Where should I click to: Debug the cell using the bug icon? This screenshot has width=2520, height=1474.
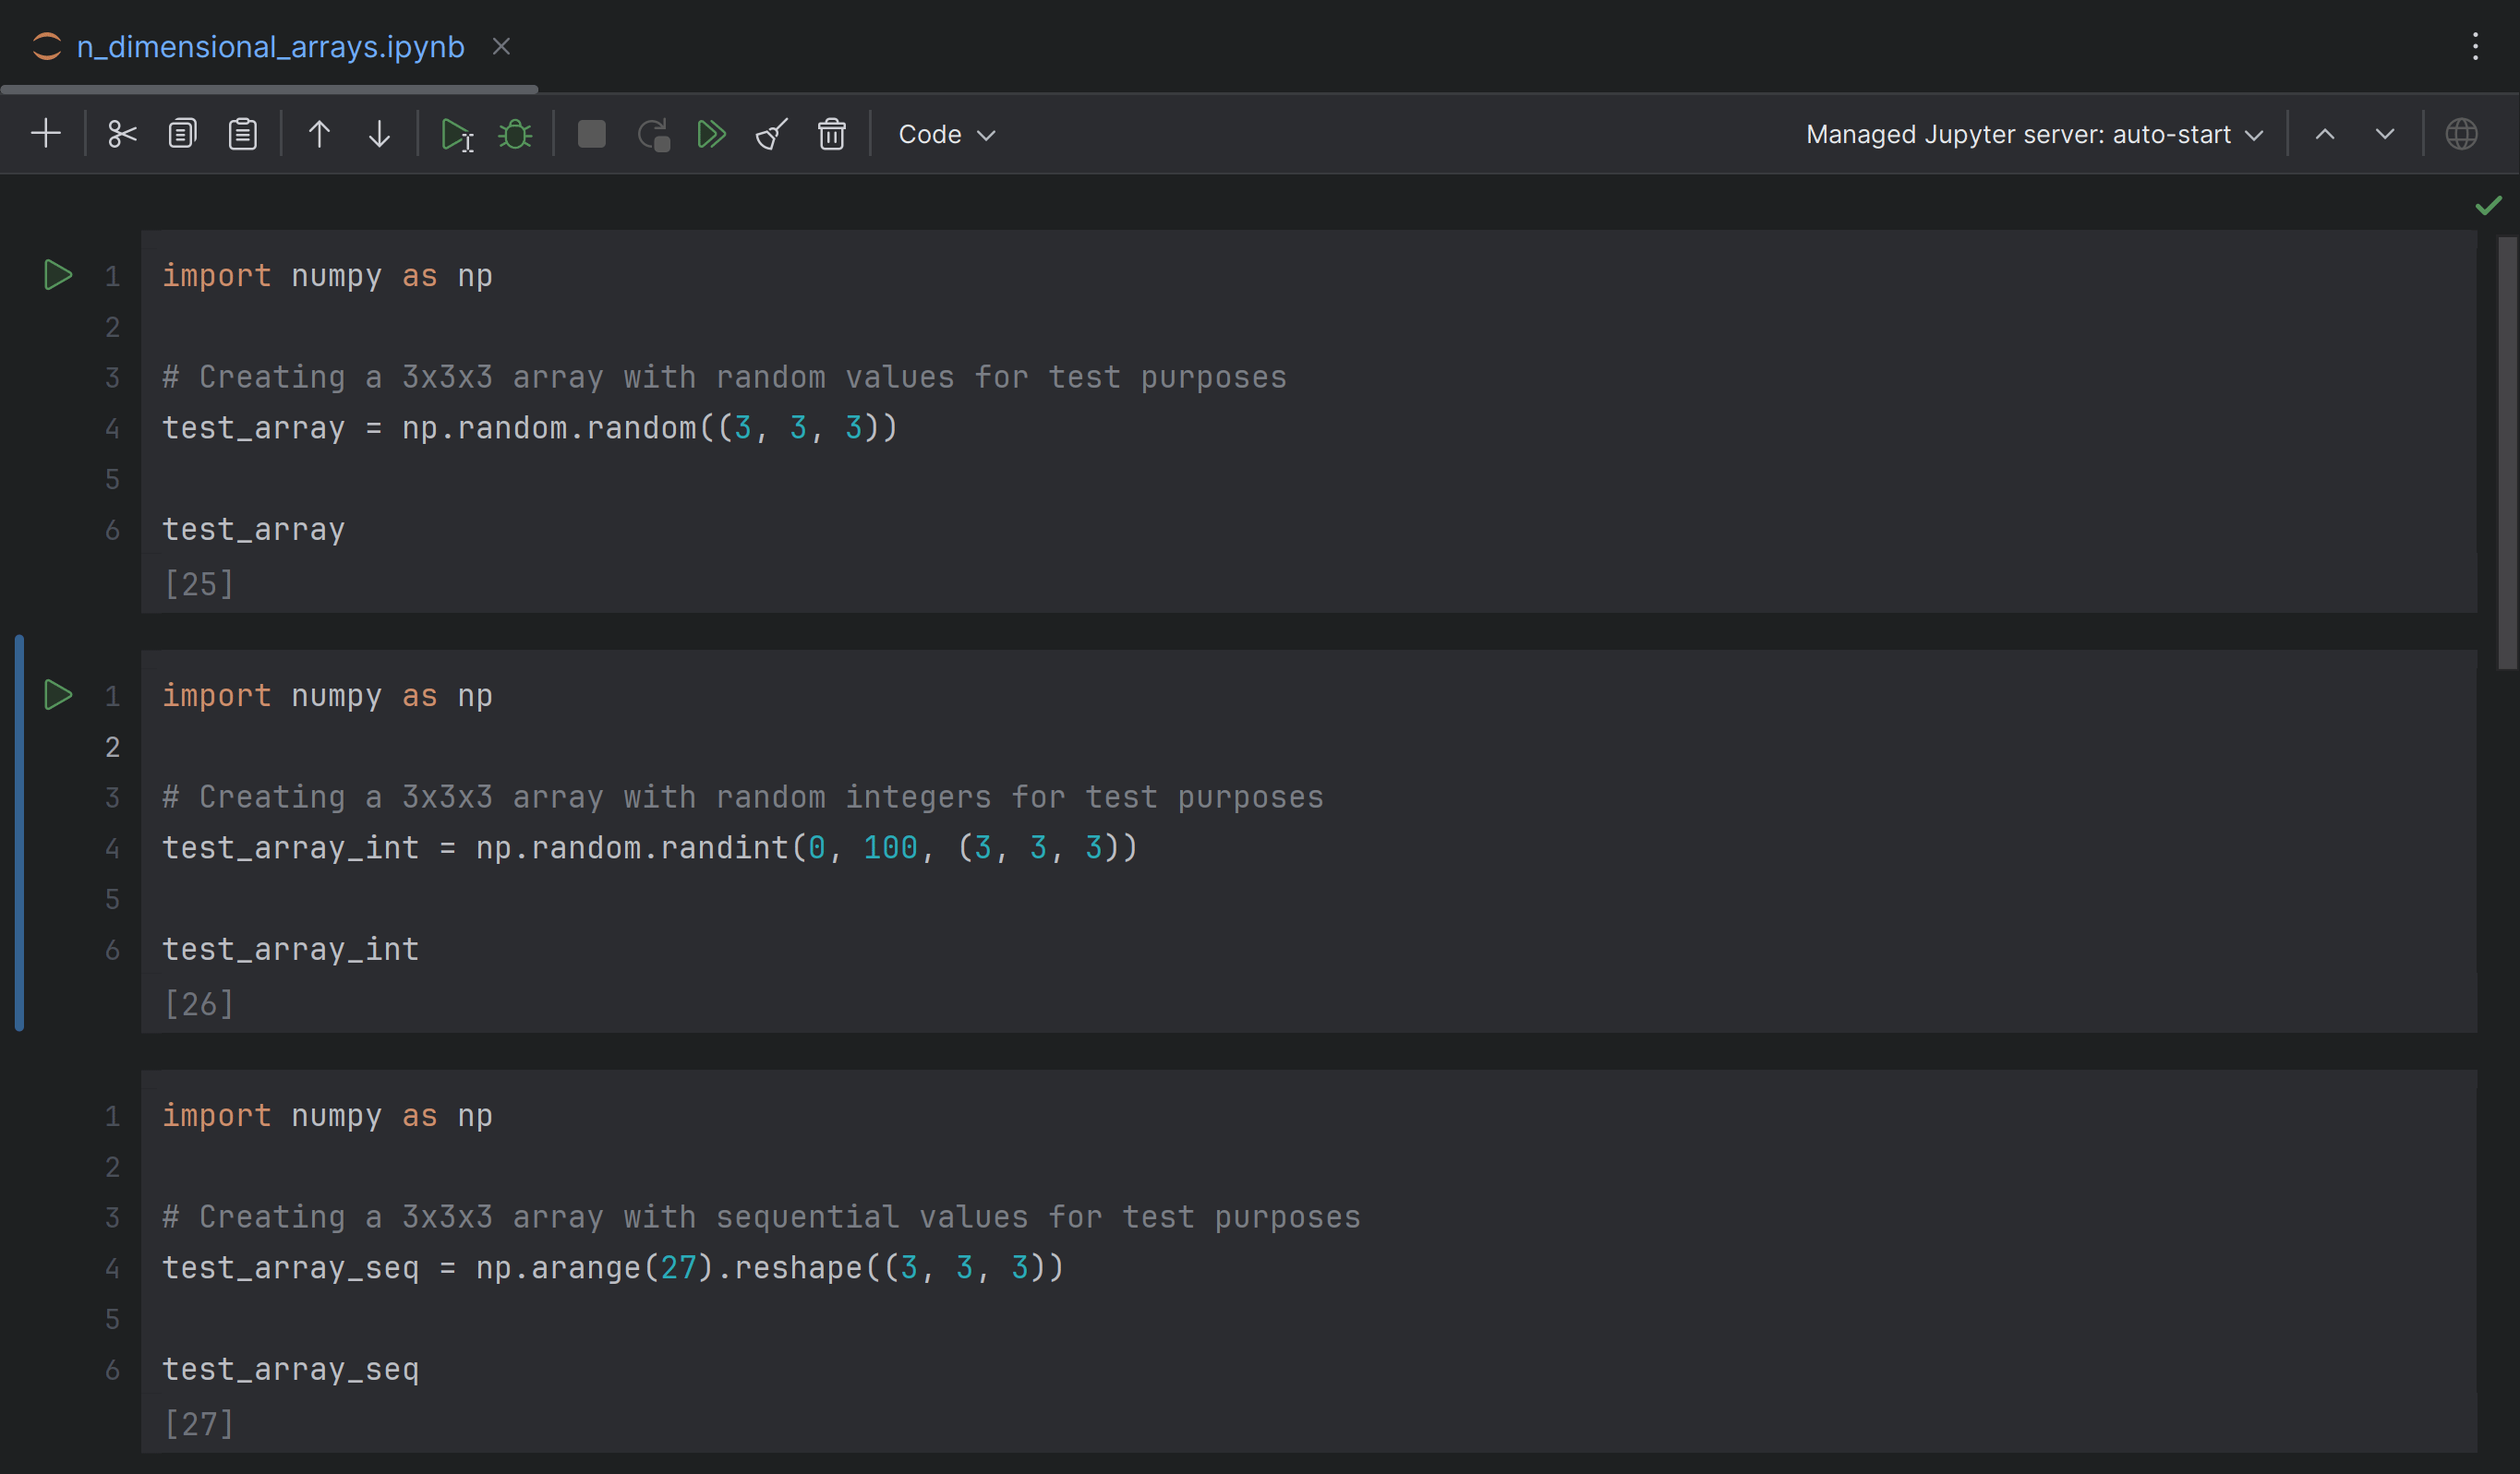(x=515, y=134)
